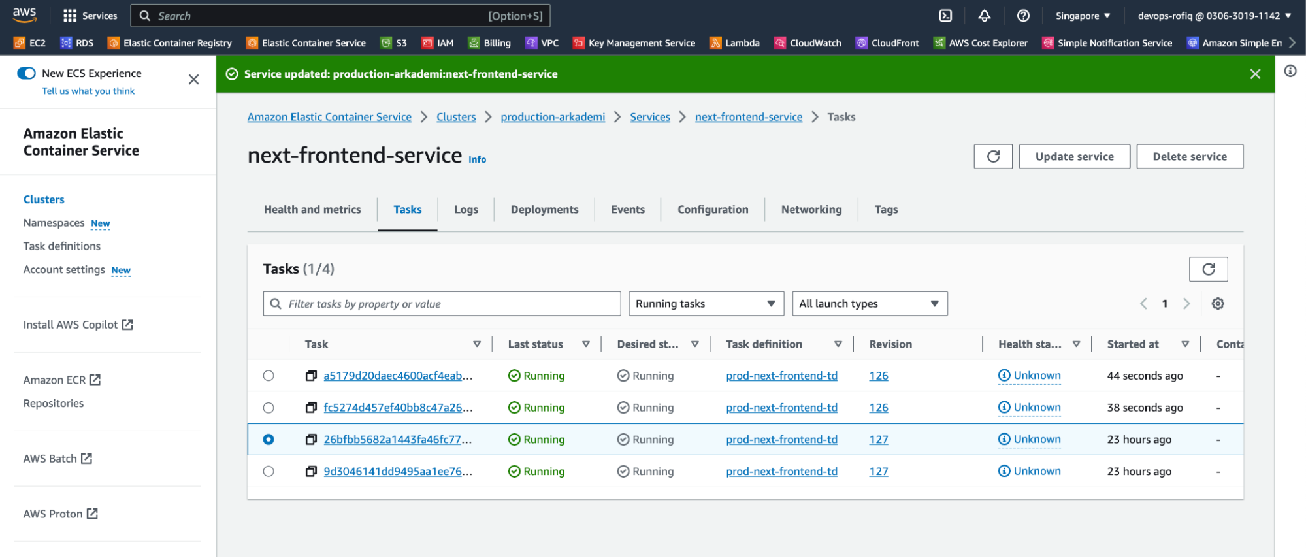Dismiss the green service updated banner
The image size is (1306, 558).
[x=1255, y=74]
